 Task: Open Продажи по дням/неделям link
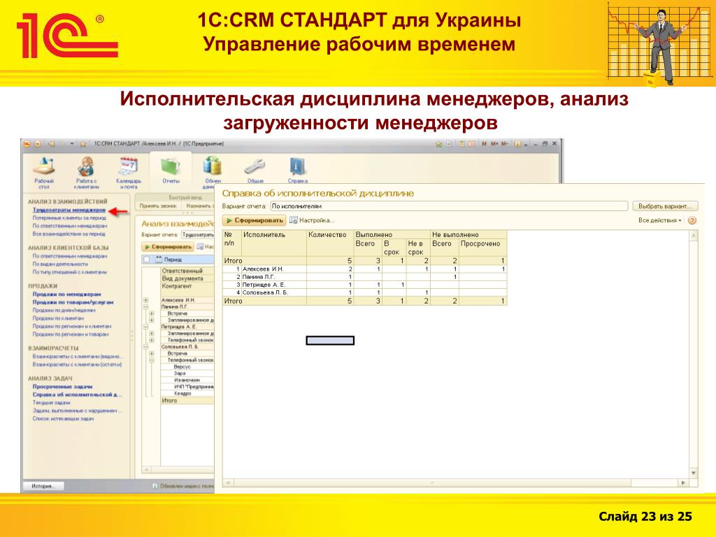64,310
